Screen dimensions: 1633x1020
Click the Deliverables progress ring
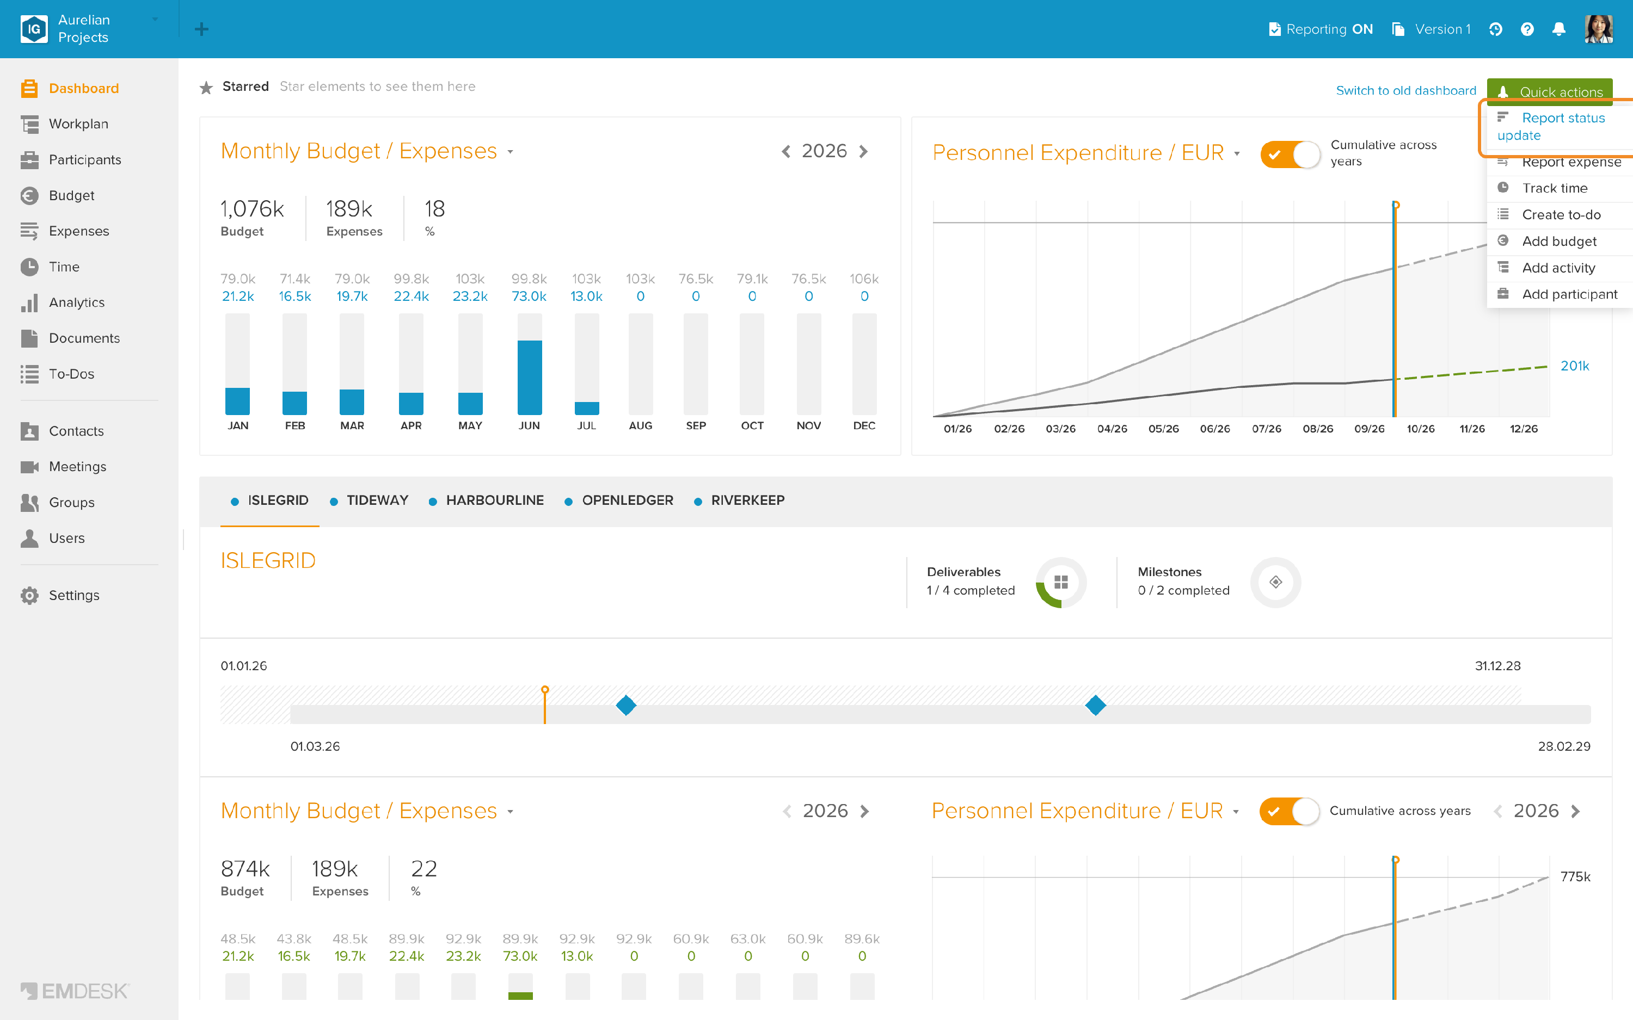click(x=1061, y=582)
